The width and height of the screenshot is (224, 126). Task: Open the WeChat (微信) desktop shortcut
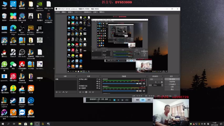13,65
